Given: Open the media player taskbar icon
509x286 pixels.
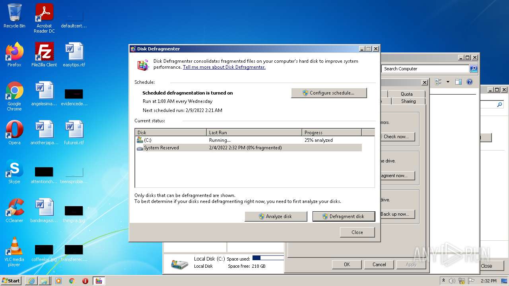Looking at the screenshot, I should [58, 281].
